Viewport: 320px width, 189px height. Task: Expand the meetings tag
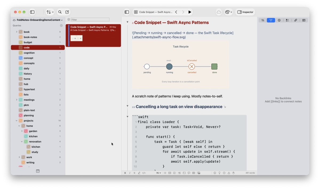click(17, 100)
